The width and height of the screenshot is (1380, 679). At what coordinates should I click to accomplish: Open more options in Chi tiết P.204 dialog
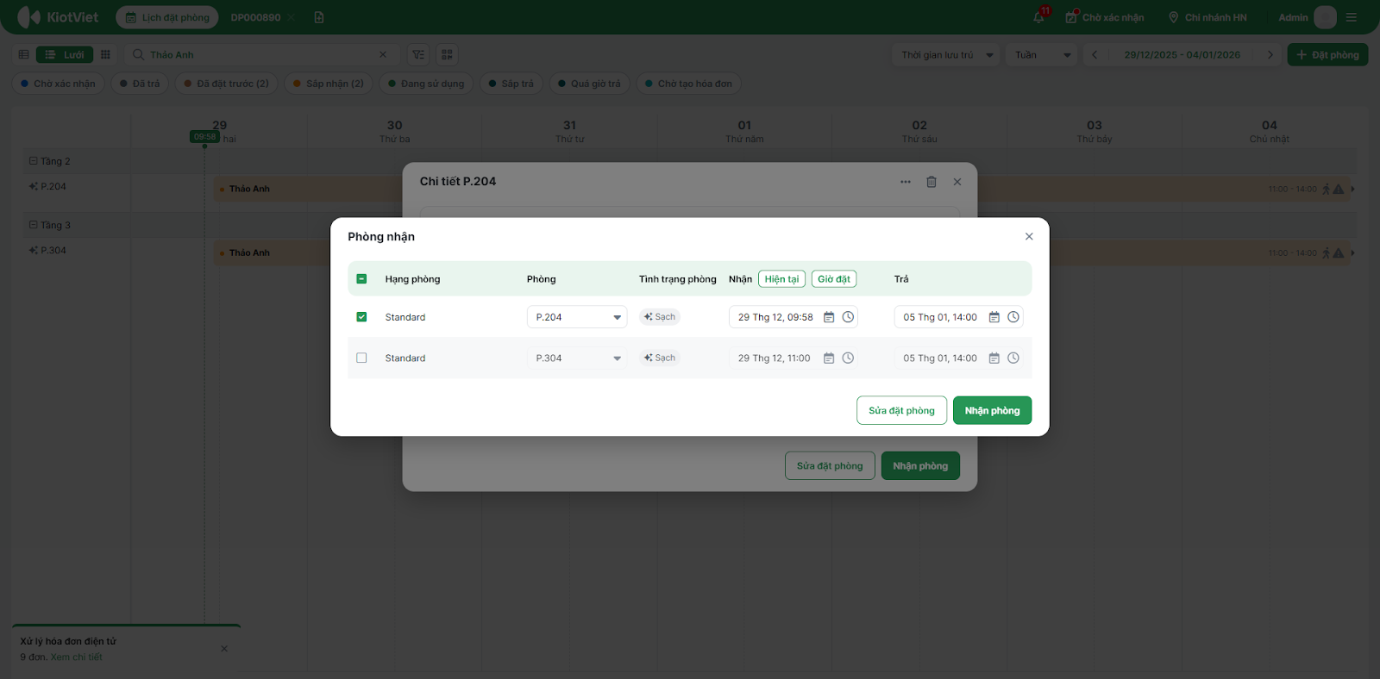906,182
